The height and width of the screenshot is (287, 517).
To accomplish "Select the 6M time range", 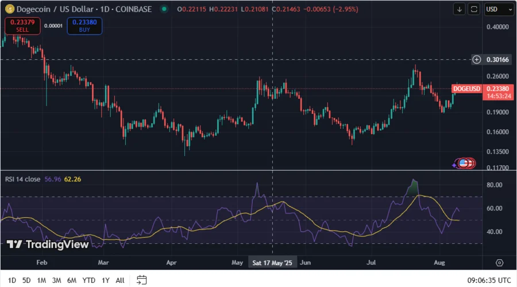I will tap(72, 281).
